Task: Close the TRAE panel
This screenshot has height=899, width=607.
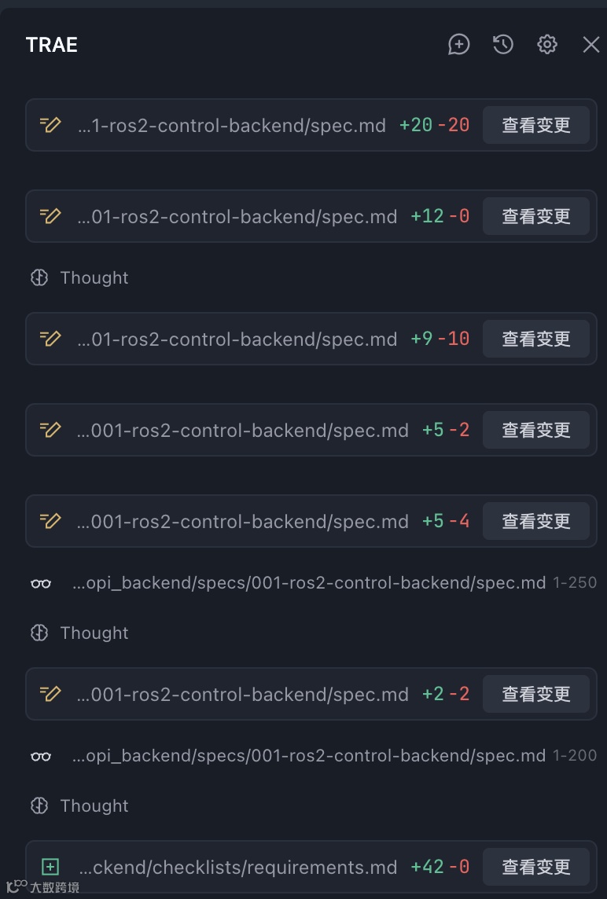Action: pos(591,45)
